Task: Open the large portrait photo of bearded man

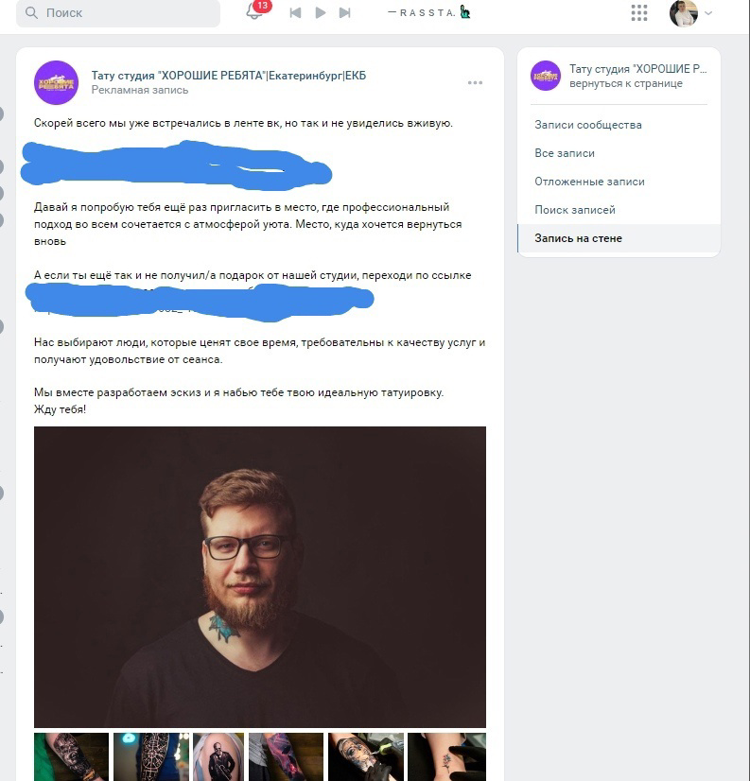Action: pos(260,578)
